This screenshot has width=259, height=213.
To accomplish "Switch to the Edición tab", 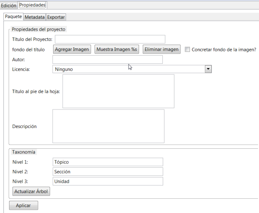I will point(9,5).
